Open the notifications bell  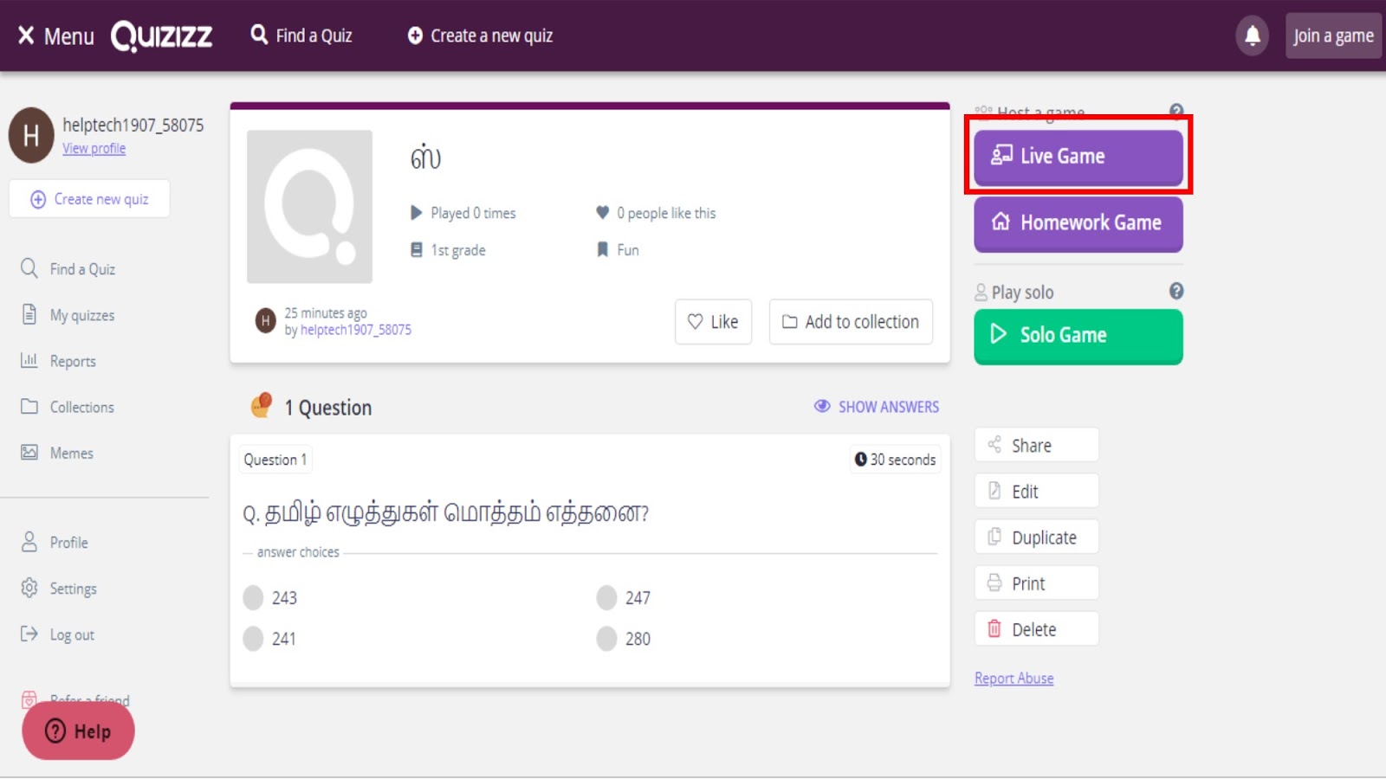tap(1253, 35)
